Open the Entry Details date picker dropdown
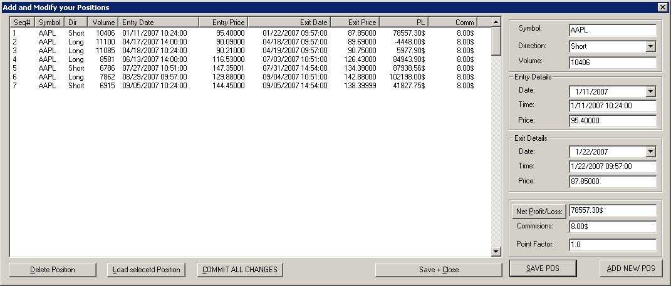 pos(650,91)
